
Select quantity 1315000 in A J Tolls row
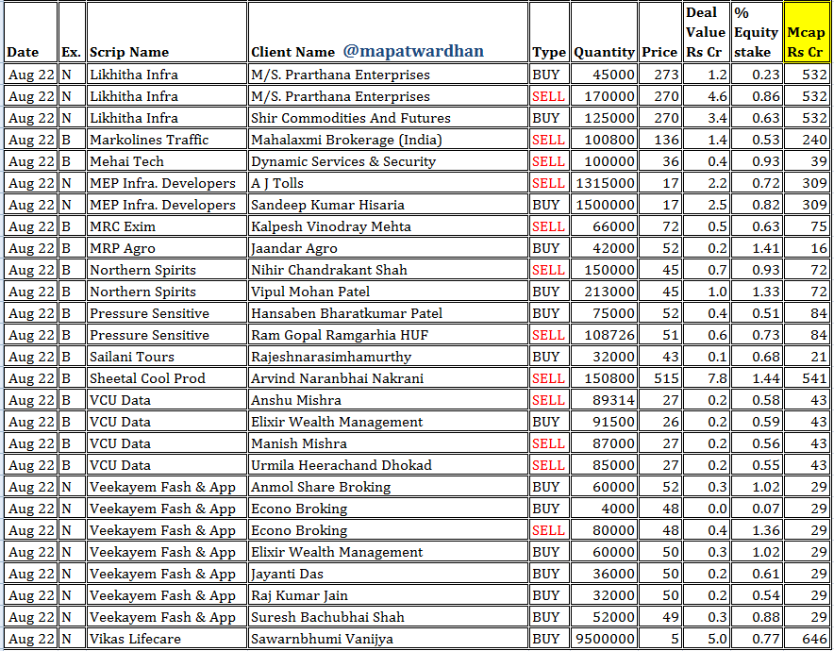(604, 183)
